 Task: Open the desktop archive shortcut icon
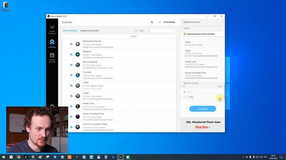coord(6,6)
